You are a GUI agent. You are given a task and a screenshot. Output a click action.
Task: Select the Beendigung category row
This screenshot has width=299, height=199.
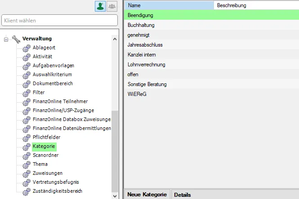coord(211,15)
